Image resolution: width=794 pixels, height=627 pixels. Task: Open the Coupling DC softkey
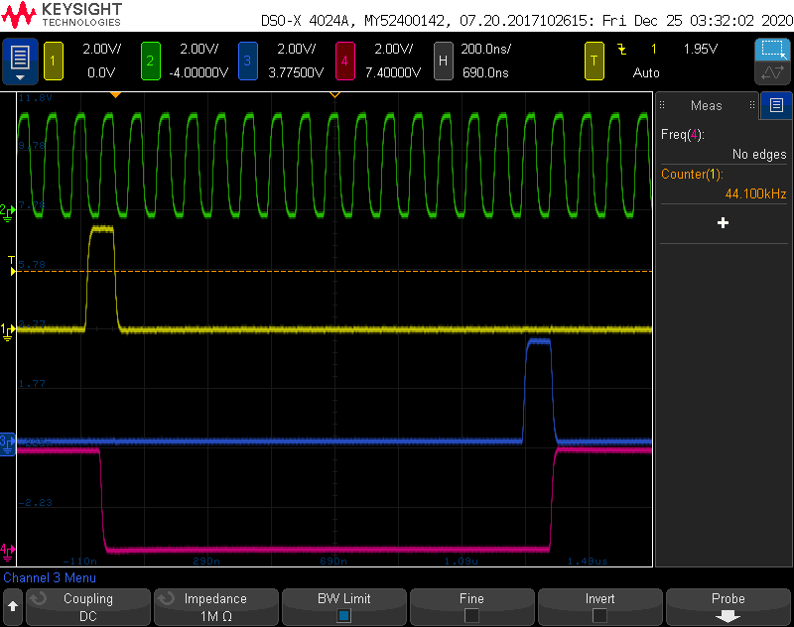click(88, 606)
